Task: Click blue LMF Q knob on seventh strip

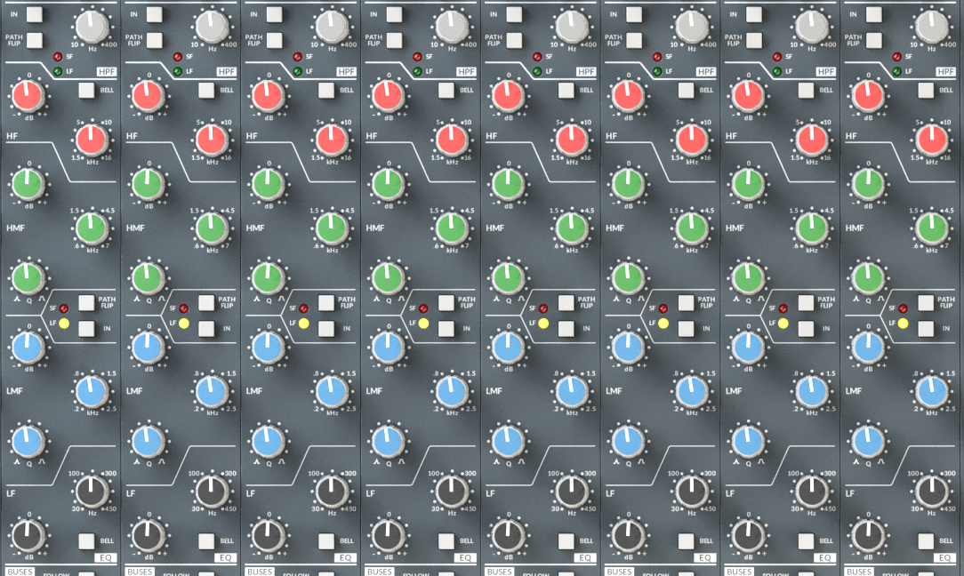Action: 747,440
